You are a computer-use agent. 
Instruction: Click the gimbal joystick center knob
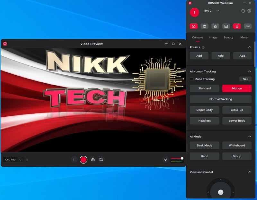tap(221, 192)
